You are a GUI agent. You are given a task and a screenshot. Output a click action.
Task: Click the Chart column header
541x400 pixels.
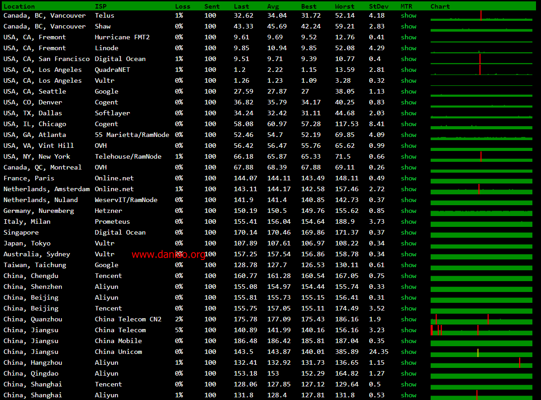440,6
